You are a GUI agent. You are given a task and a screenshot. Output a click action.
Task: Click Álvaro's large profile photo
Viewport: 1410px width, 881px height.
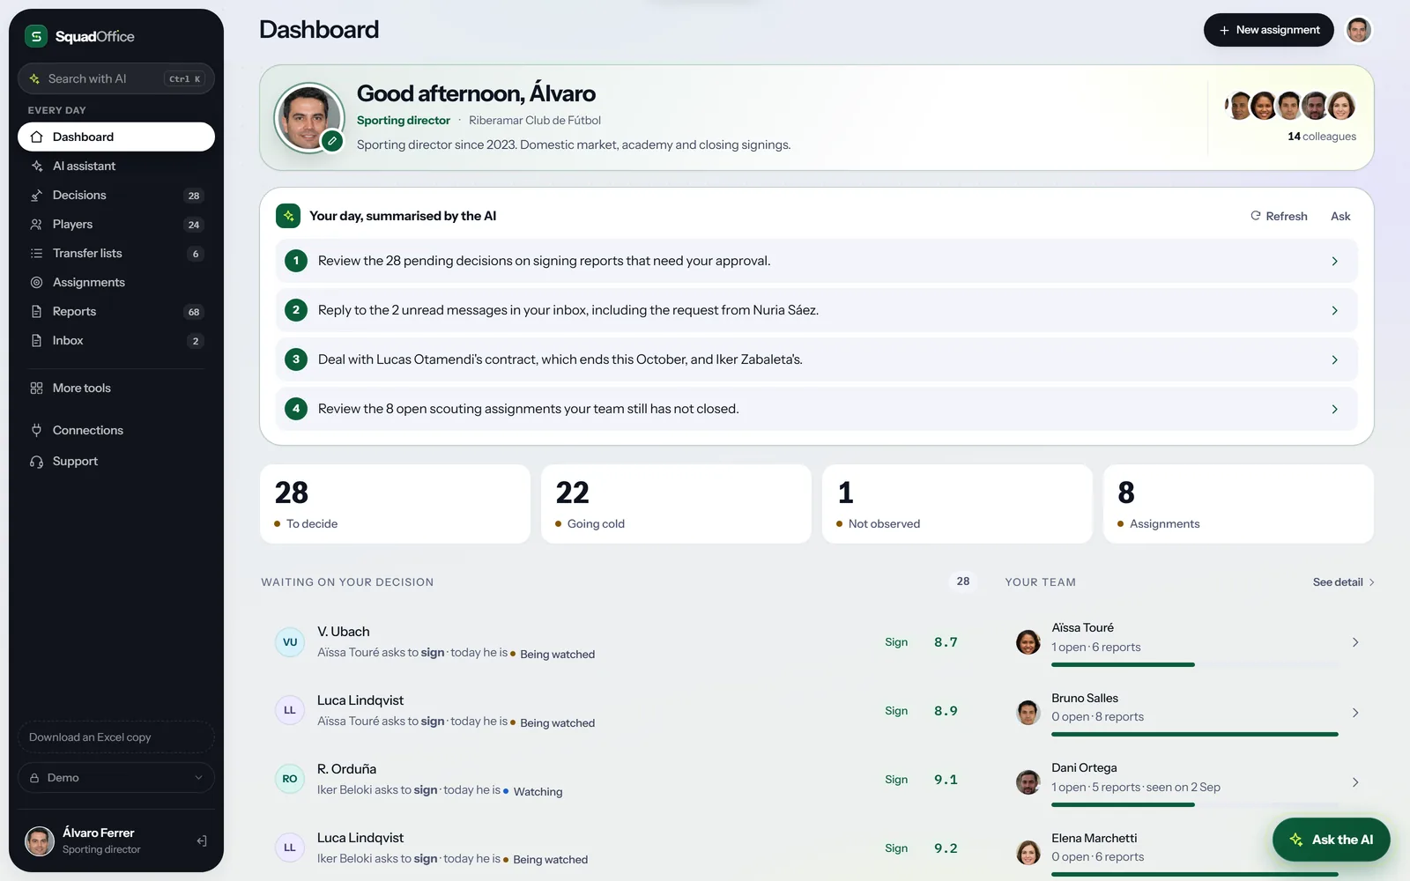tap(308, 117)
